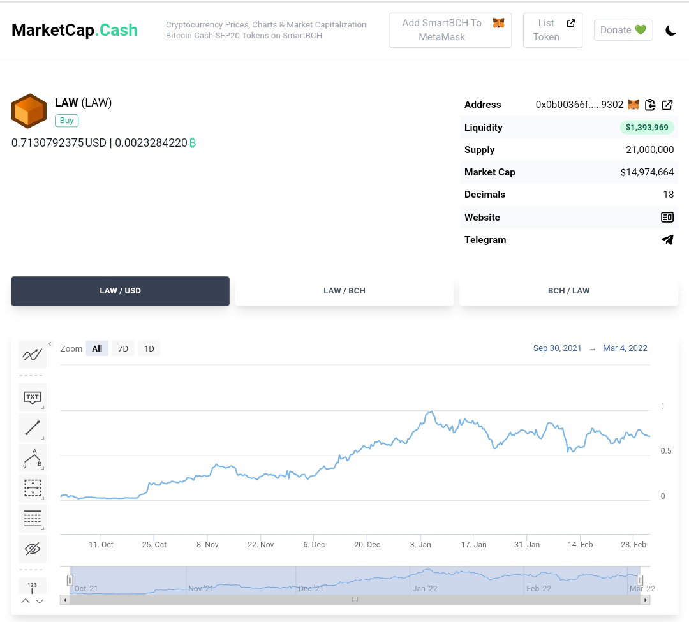Add LAW token via the MetaMask fox icon
The image size is (689, 622).
tap(633, 105)
